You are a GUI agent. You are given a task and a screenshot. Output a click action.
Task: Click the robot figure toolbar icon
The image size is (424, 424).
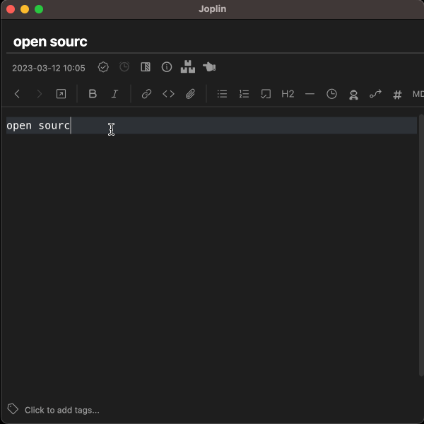pos(354,95)
